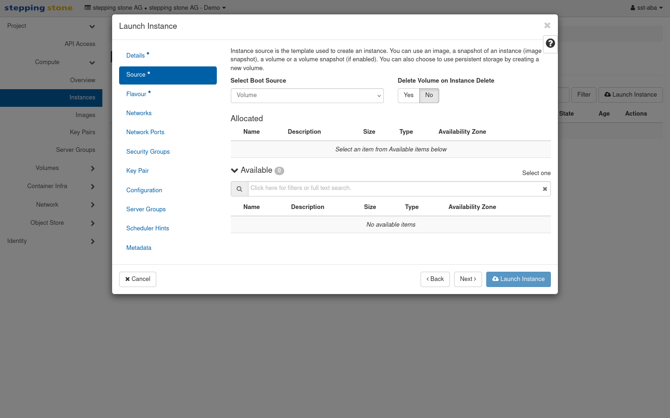This screenshot has width=670, height=418.
Task: Open Overview in the sidebar
Action: tap(51, 80)
